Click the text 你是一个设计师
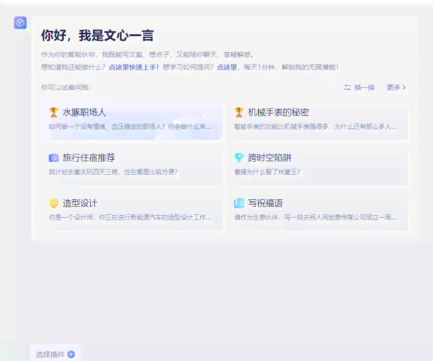The image size is (433, 361). [x=70, y=217]
